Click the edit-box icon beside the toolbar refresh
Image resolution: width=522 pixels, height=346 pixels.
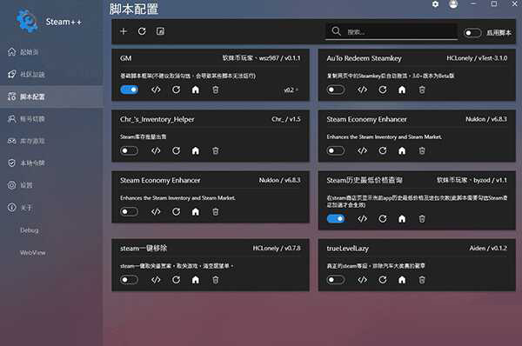160,31
